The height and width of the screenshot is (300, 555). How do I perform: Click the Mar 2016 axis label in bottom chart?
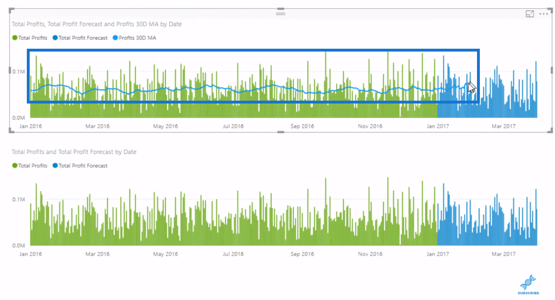(x=97, y=254)
